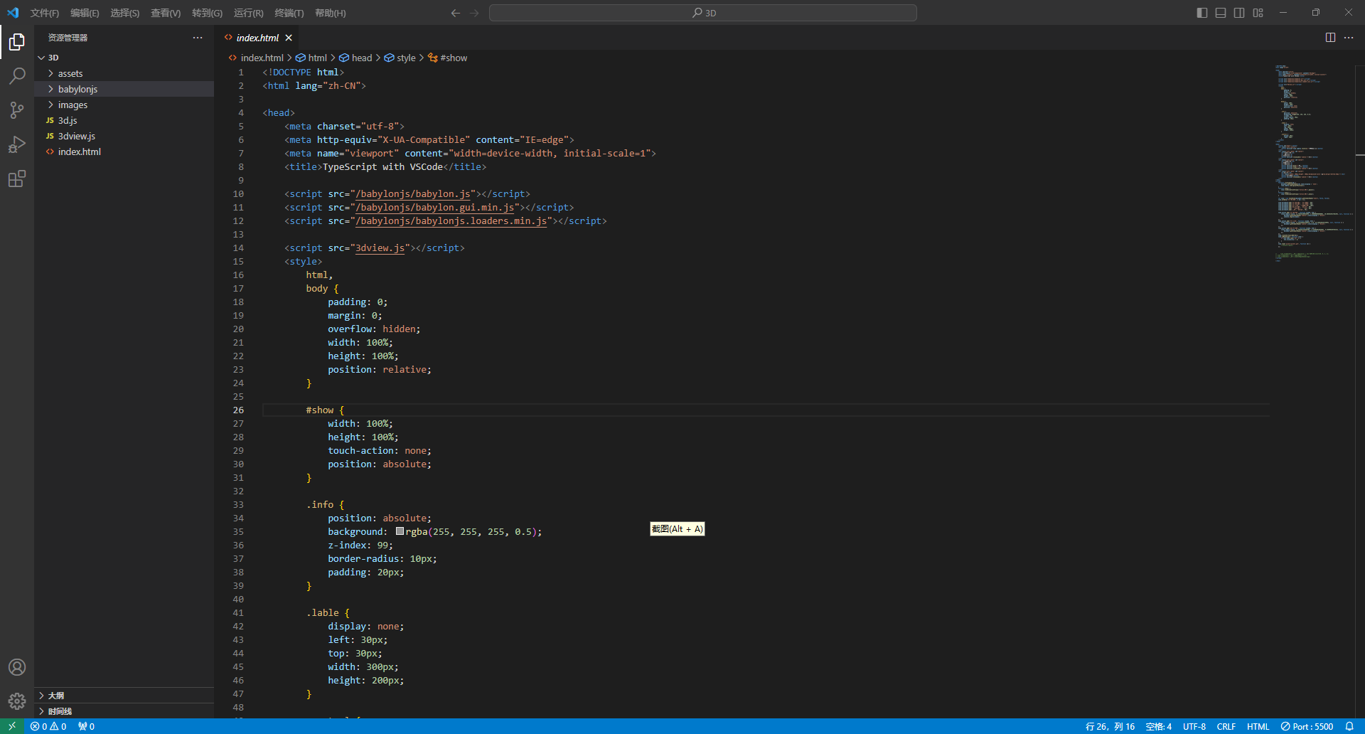Open the #show breadcrumb dropdown

coord(447,58)
